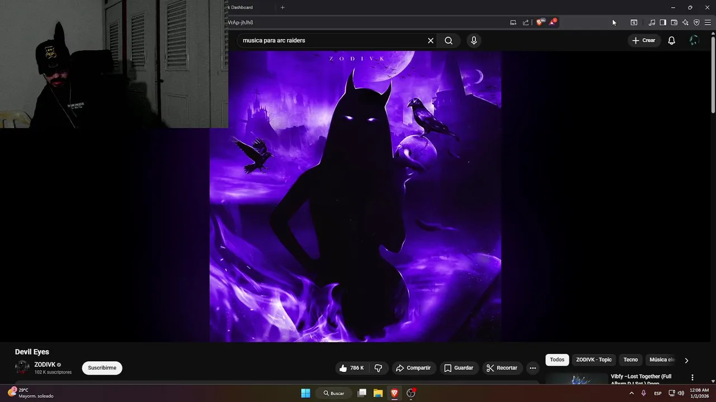716x402 pixels.
Task: Click the Devil Eyes video title
Action: [32, 352]
